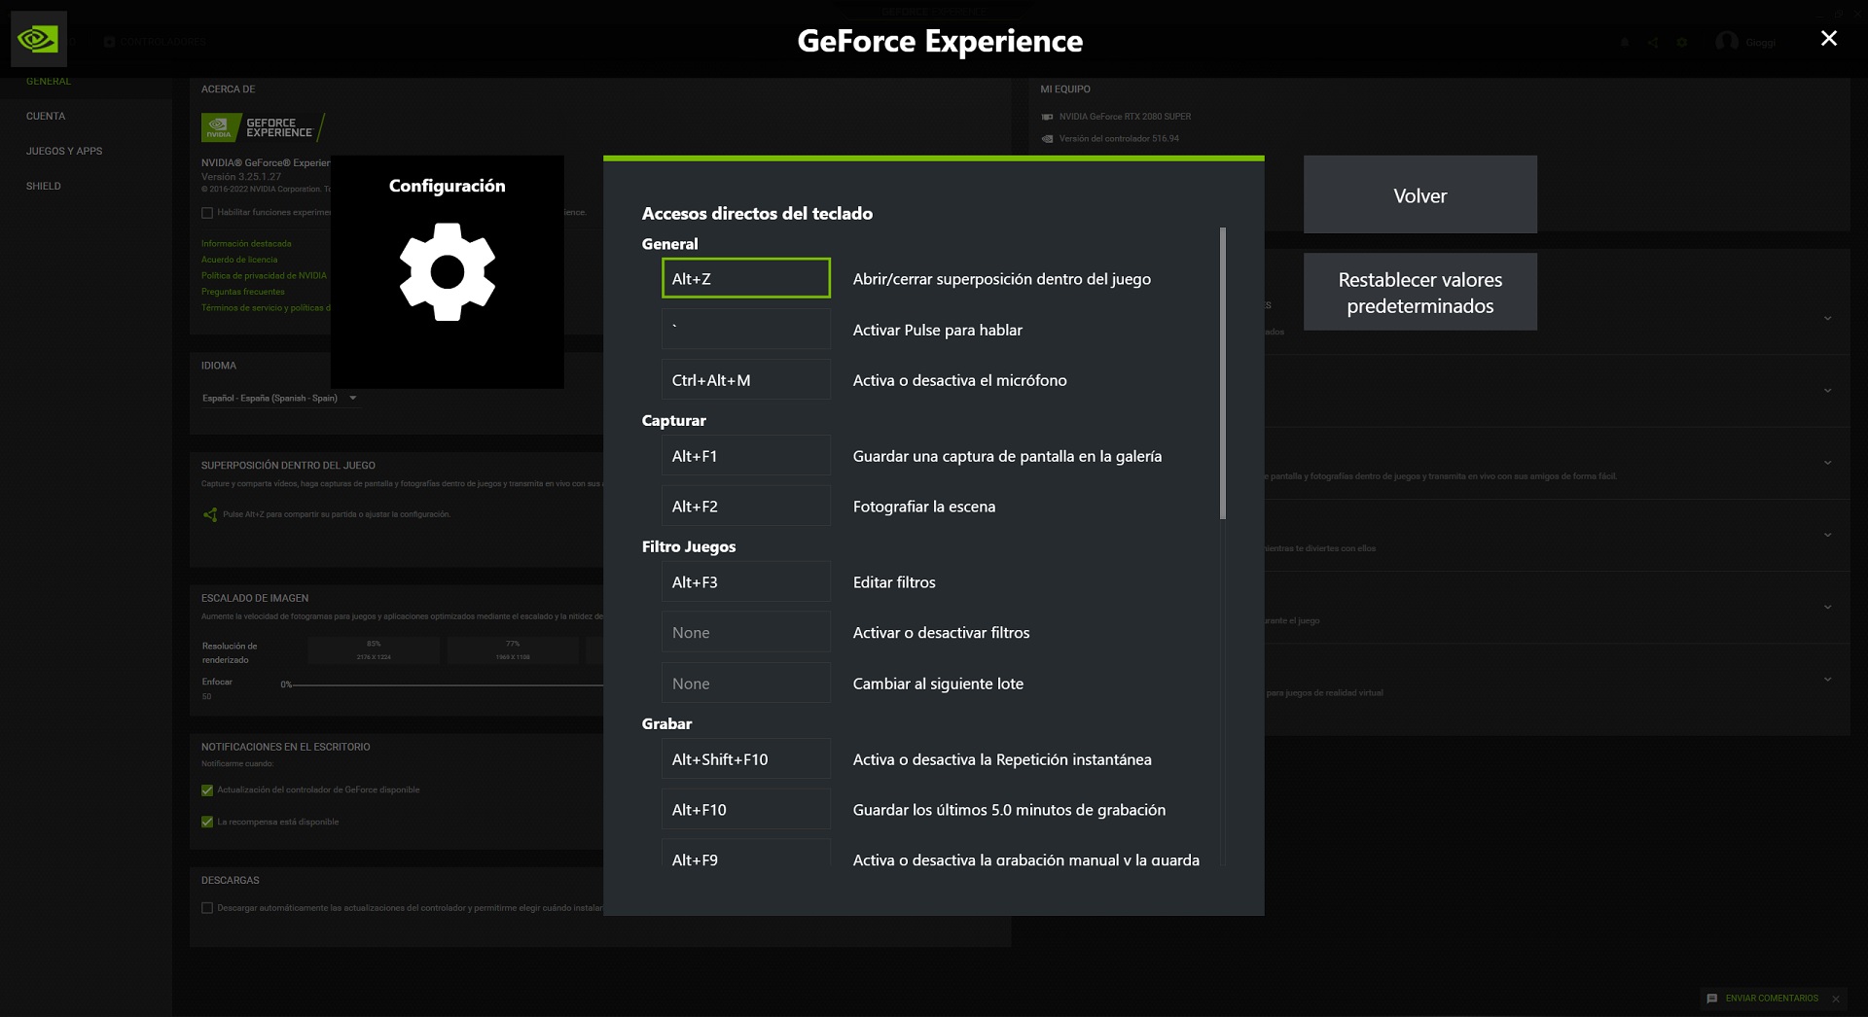Click the share icon in the top bar

[1653, 43]
